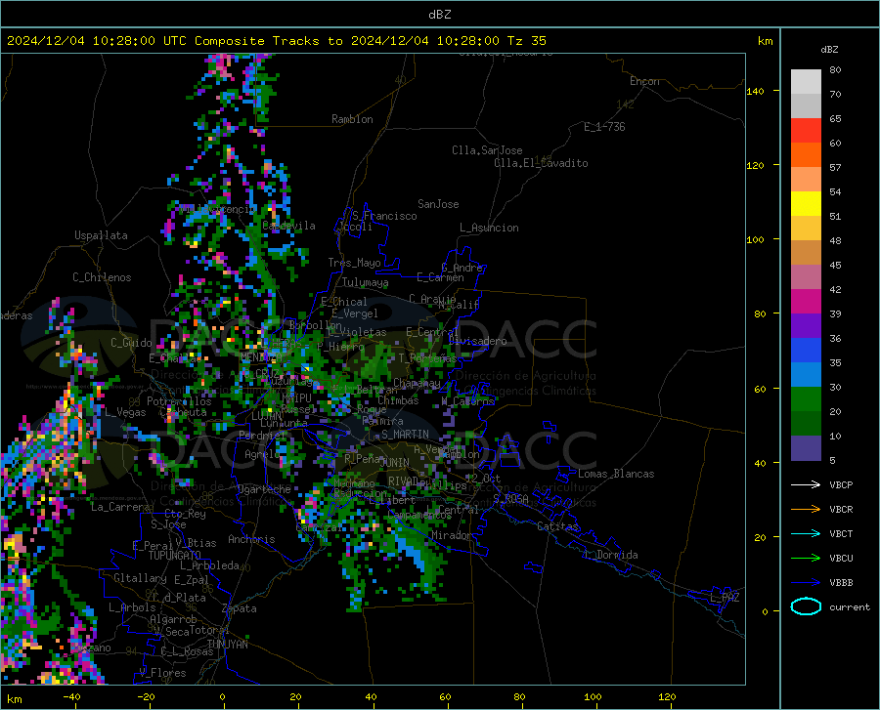
Task: Pick the tan brown swatch above 45
Action: point(806,253)
